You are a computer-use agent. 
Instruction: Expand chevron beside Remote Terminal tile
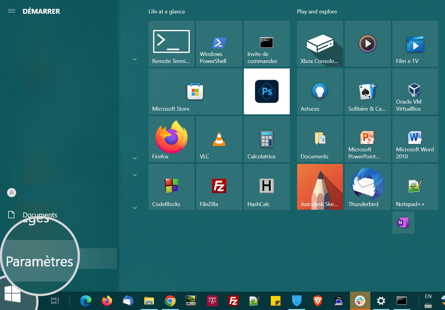[x=135, y=59]
